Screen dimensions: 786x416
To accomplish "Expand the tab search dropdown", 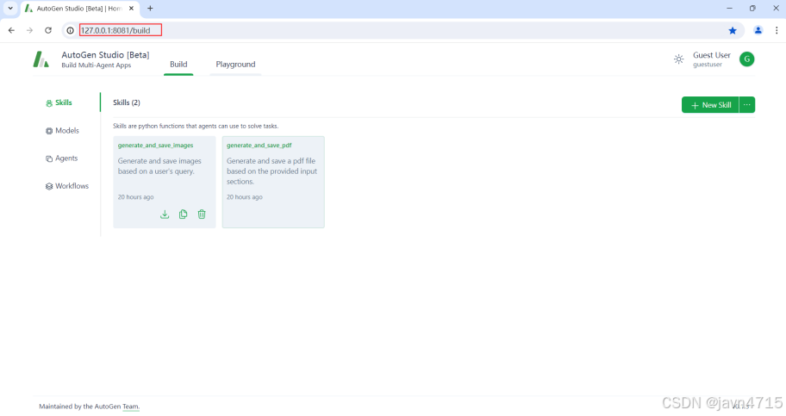I will tap(10, 8).
